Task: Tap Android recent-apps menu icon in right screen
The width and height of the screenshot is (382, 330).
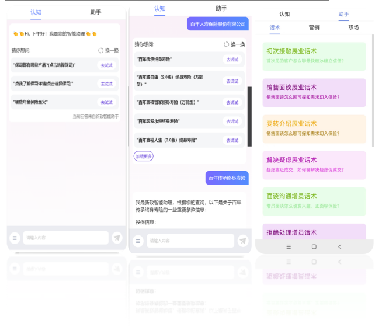Action: pyautogui.click(x=289, y=246)
